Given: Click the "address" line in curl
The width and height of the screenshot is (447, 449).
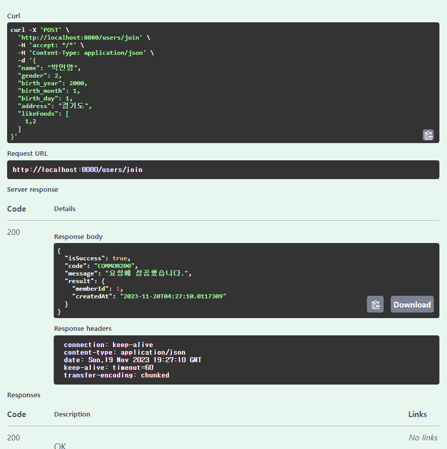Looking at the screenshot, I should click(55, 106).
